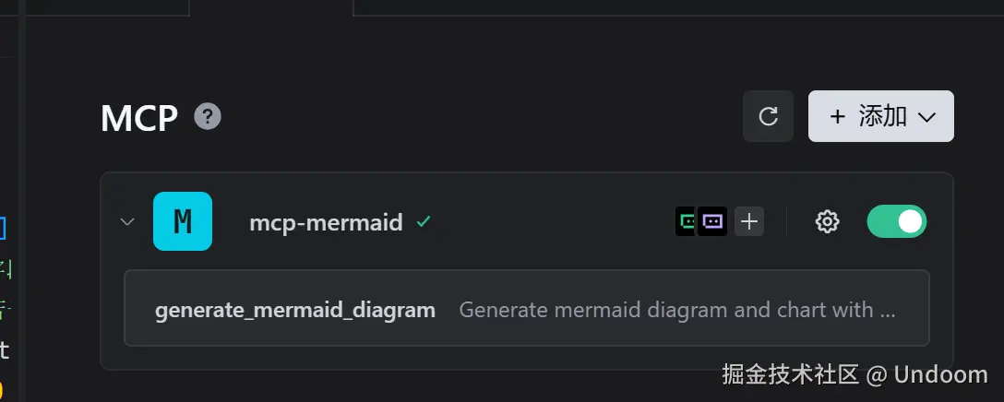Viewport: 1004px width, 402px height.
Task: Click the mcp-mermaid server name
Action: coord(326,222)
